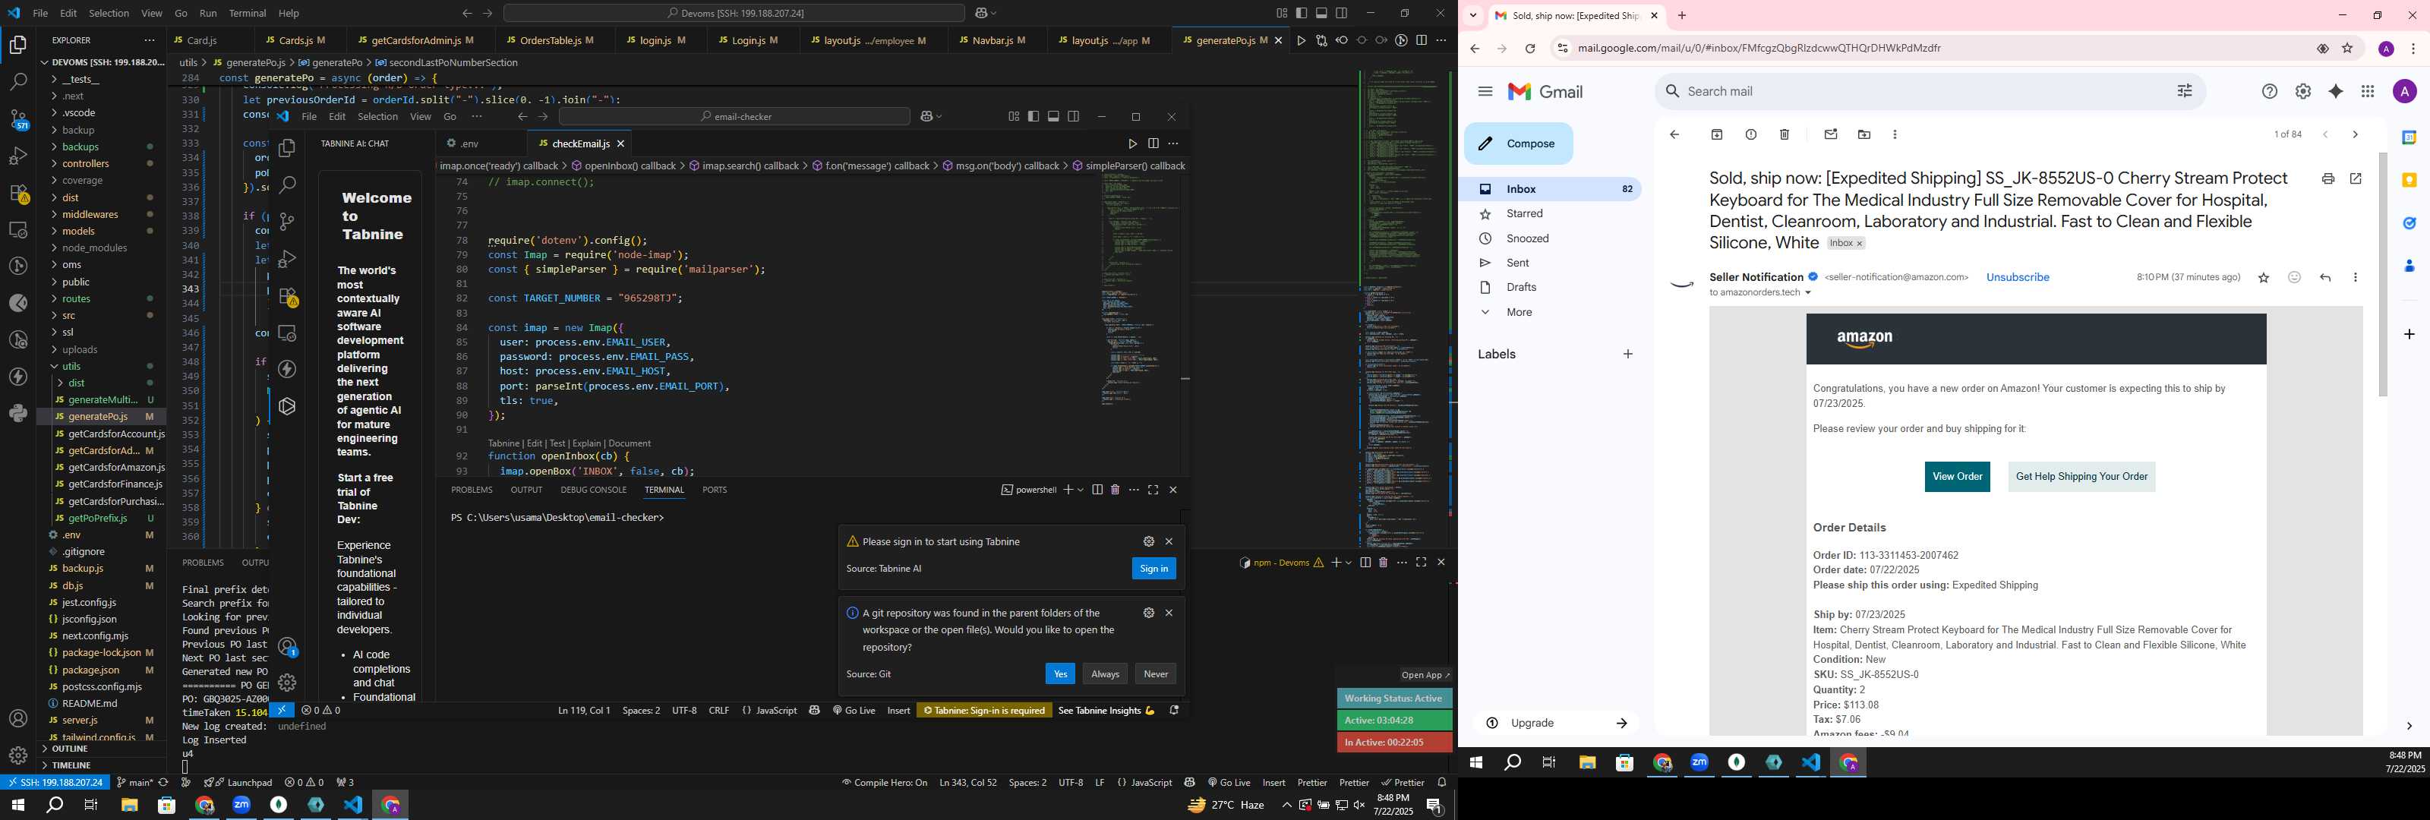Open Run and Debug in Devoms activity bar
The height and width of the screenshot is (820, 2430).
(x=18, y=156)
